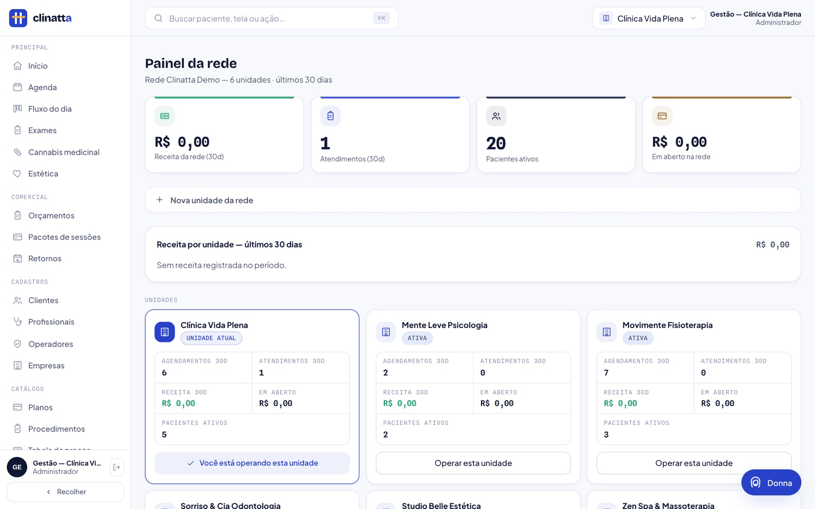This screenshot has height=509, width=815.
Task: Click the Gestão — Clínica Vida Plena header profile
Action: [755, 18]
